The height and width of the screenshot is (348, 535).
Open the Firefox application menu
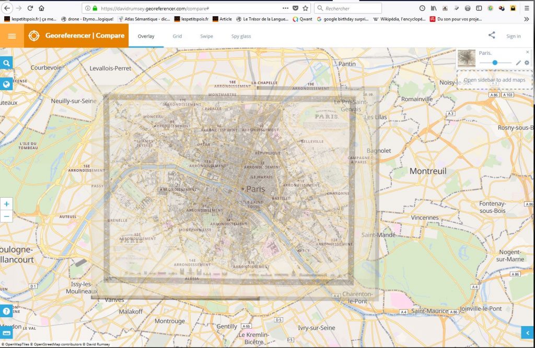527,8
